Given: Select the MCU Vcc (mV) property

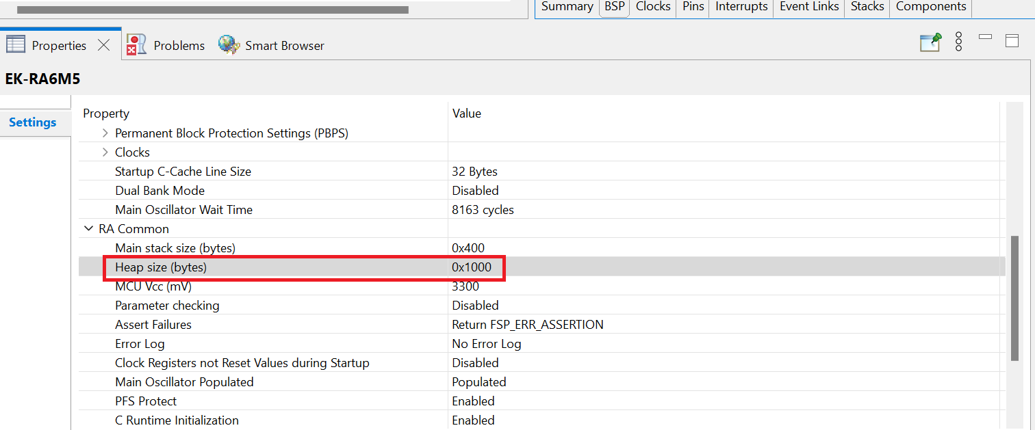Looking at the screenshot, I should [x=153, y=286].
